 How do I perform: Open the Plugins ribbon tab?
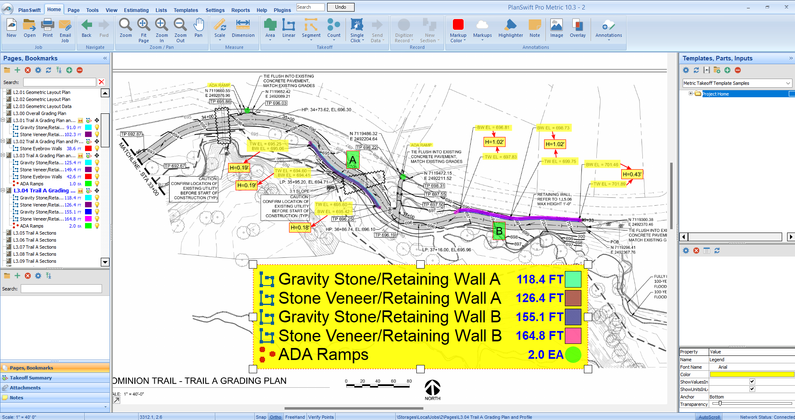tap(282, 10)
